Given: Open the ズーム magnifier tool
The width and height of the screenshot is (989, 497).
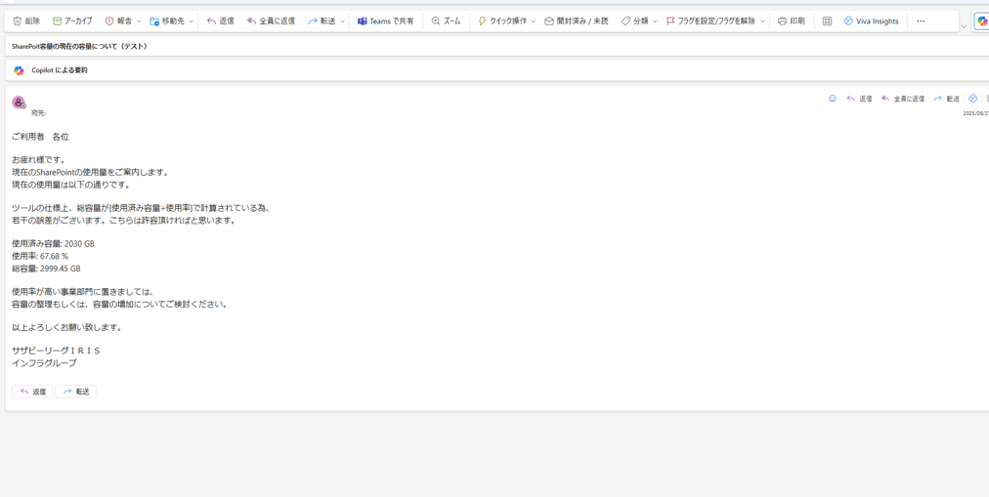Looking at the screenshot, I should click(446, 21).
